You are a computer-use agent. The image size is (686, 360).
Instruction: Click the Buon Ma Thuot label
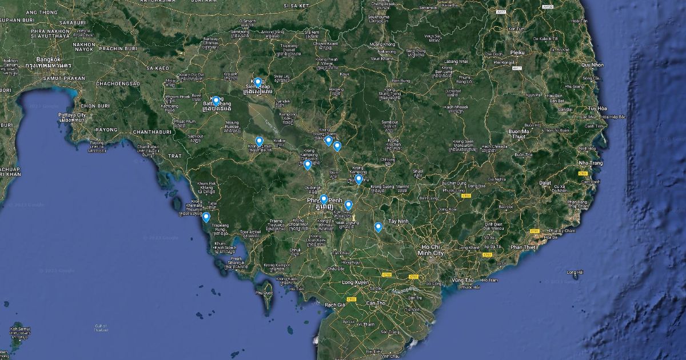(x=519, y=134)
